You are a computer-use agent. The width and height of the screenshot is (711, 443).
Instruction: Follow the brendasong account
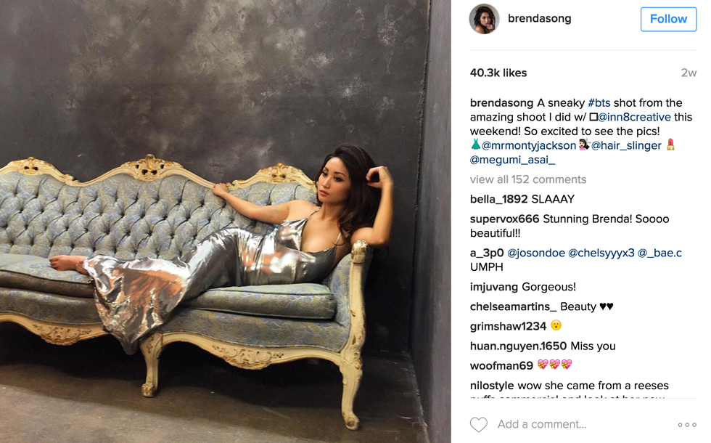[x=668, y=19]
